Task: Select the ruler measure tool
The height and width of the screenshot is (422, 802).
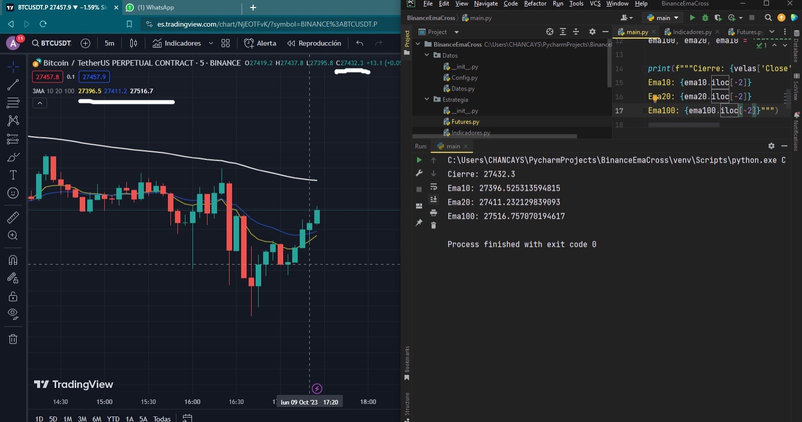Action: [x=13, y=217]
